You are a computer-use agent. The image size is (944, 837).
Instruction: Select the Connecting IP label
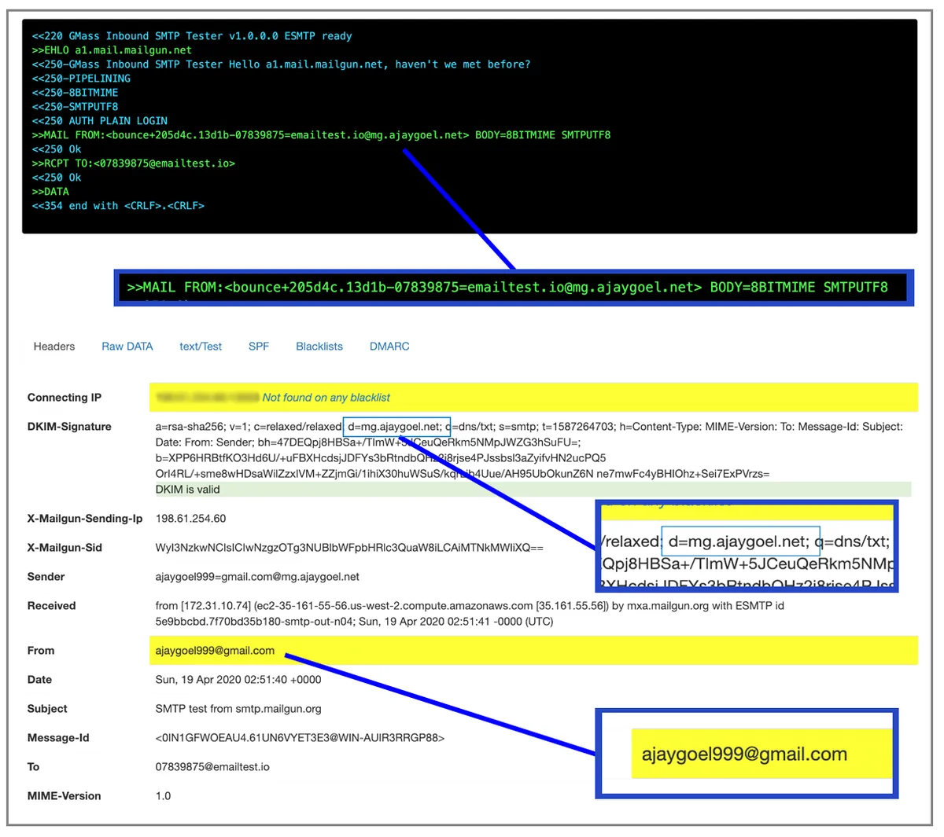(65, 398)
